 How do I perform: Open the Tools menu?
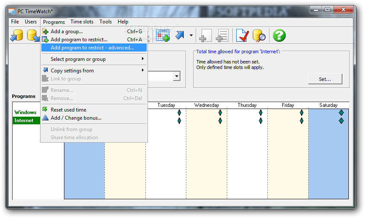tap(105, 22)
